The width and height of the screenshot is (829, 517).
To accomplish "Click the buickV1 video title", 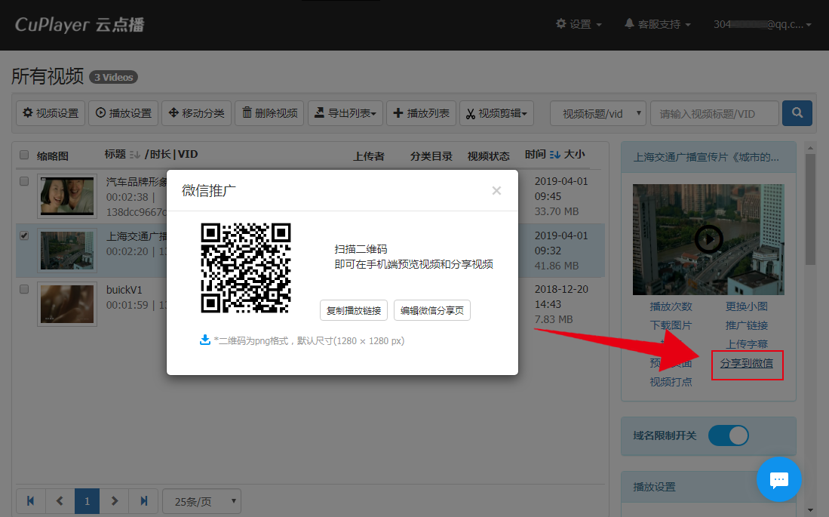I will pyautogui.click(x=124, y=290).
